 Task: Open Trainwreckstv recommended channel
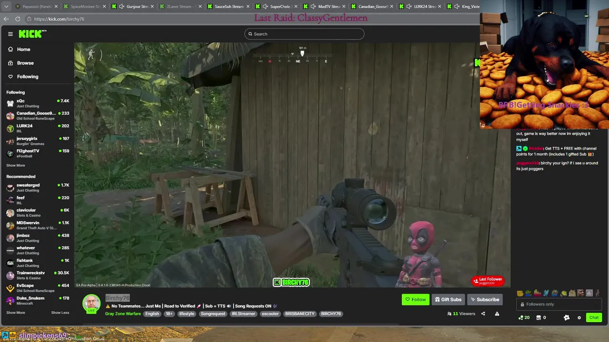coord(37,275)
